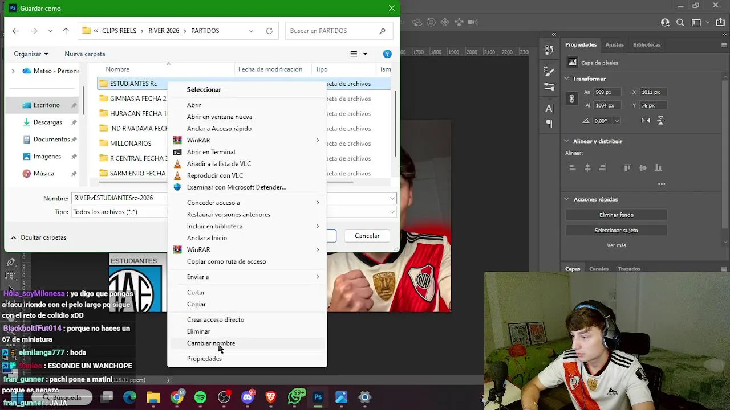Click the share document icon in Photoshop

pyautogui.click(x=720, y=23)
